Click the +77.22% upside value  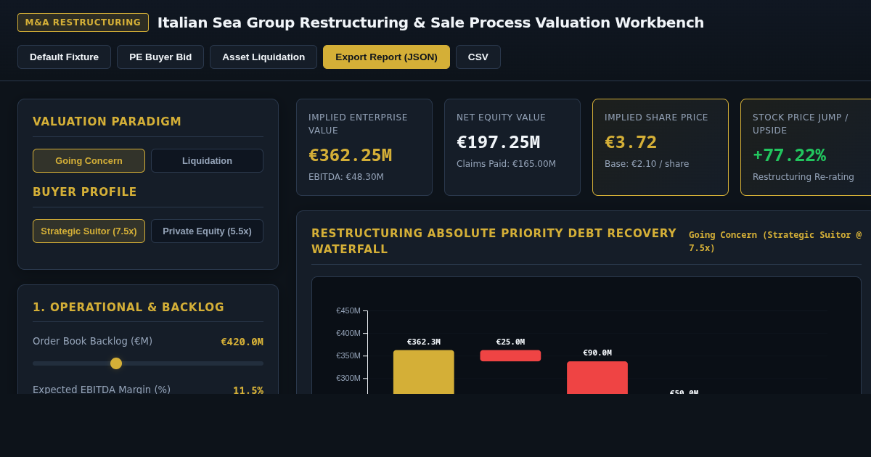pyautogui.click(x=789, y=155)
